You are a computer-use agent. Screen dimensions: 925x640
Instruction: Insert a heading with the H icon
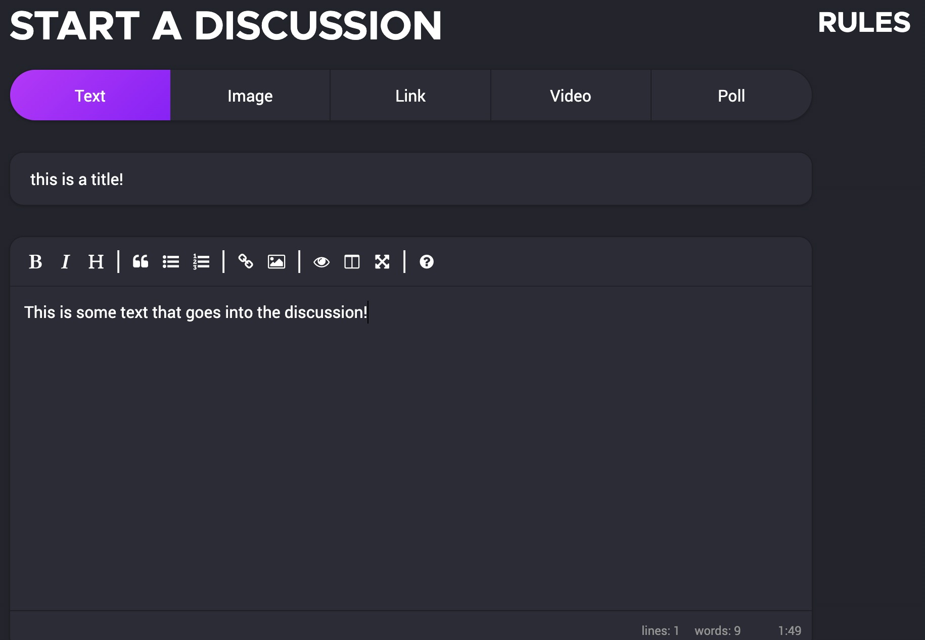coord(96,262)
